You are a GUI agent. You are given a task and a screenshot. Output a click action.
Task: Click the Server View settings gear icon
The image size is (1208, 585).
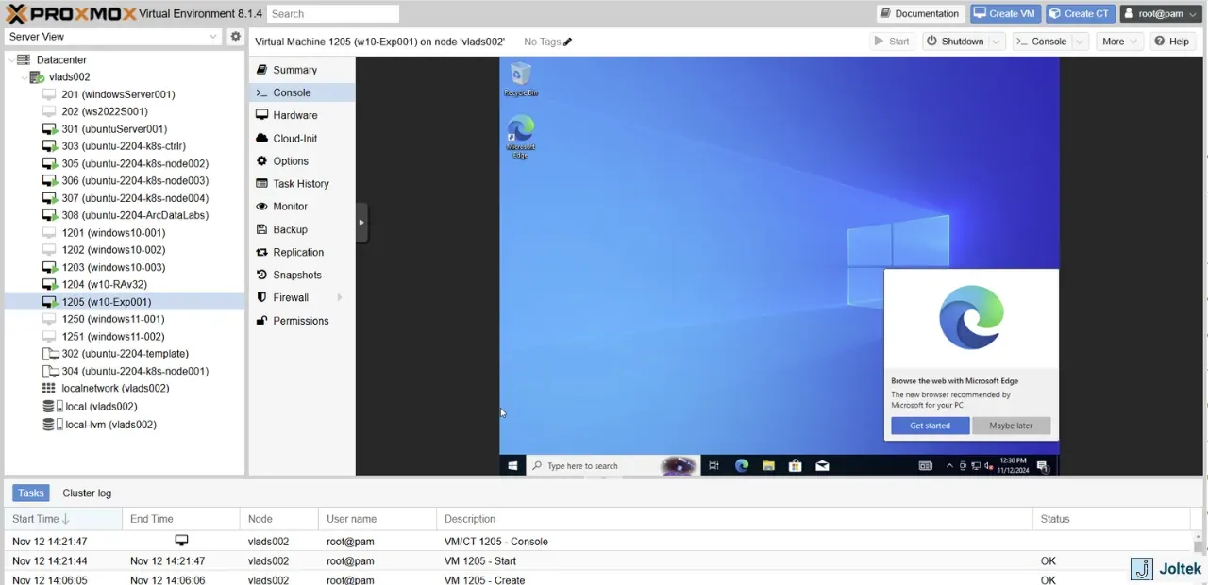(x=236, y=37)
